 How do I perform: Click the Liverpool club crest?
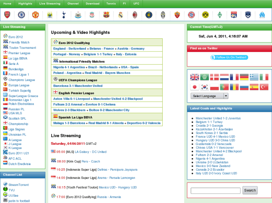pos(92,15)
